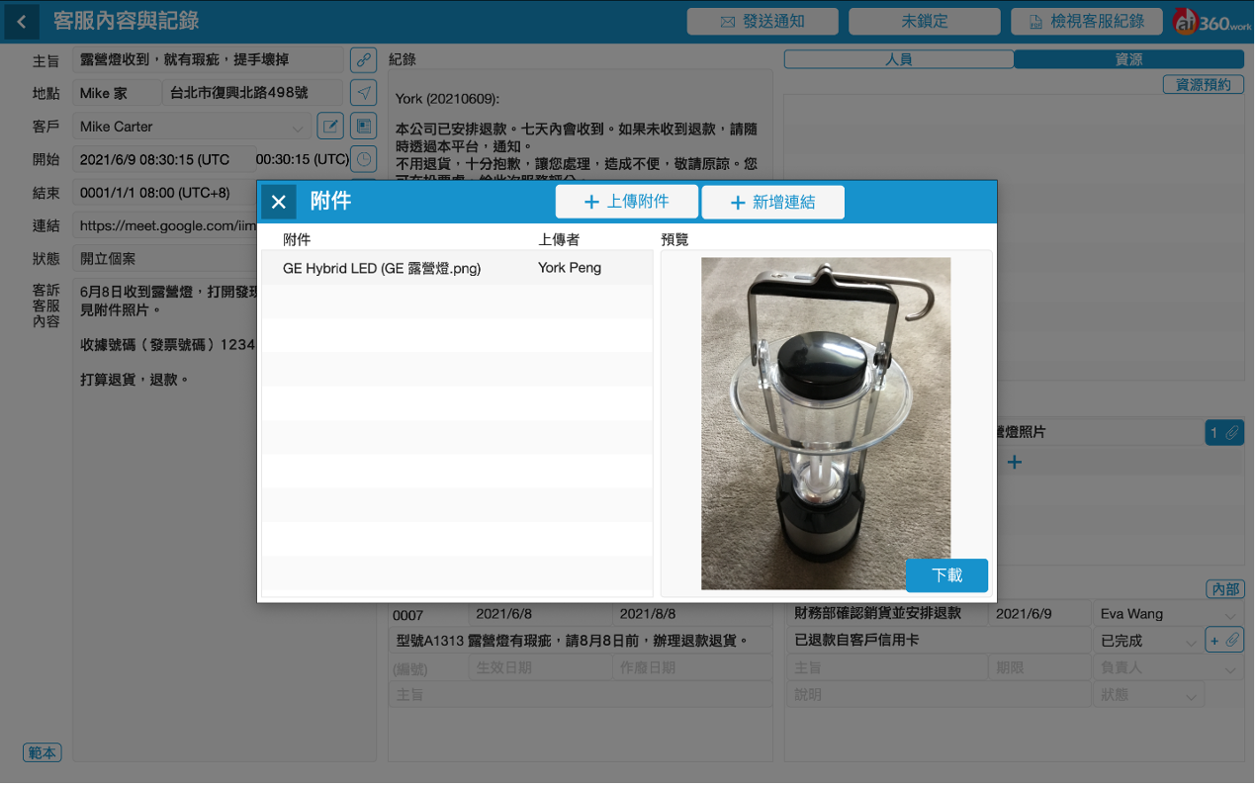Screen dimensions: 1257x788
Task: Click the 上傳附件 button
Action: [627, 202]
